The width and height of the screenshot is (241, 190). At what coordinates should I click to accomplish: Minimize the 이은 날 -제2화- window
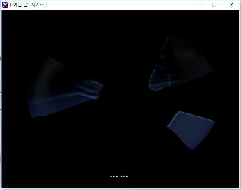click(198, 5)
